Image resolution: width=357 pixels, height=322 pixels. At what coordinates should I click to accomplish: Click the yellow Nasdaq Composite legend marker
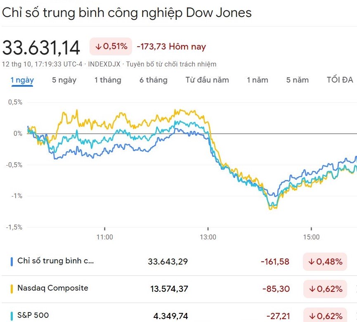(x=12, y=289)
